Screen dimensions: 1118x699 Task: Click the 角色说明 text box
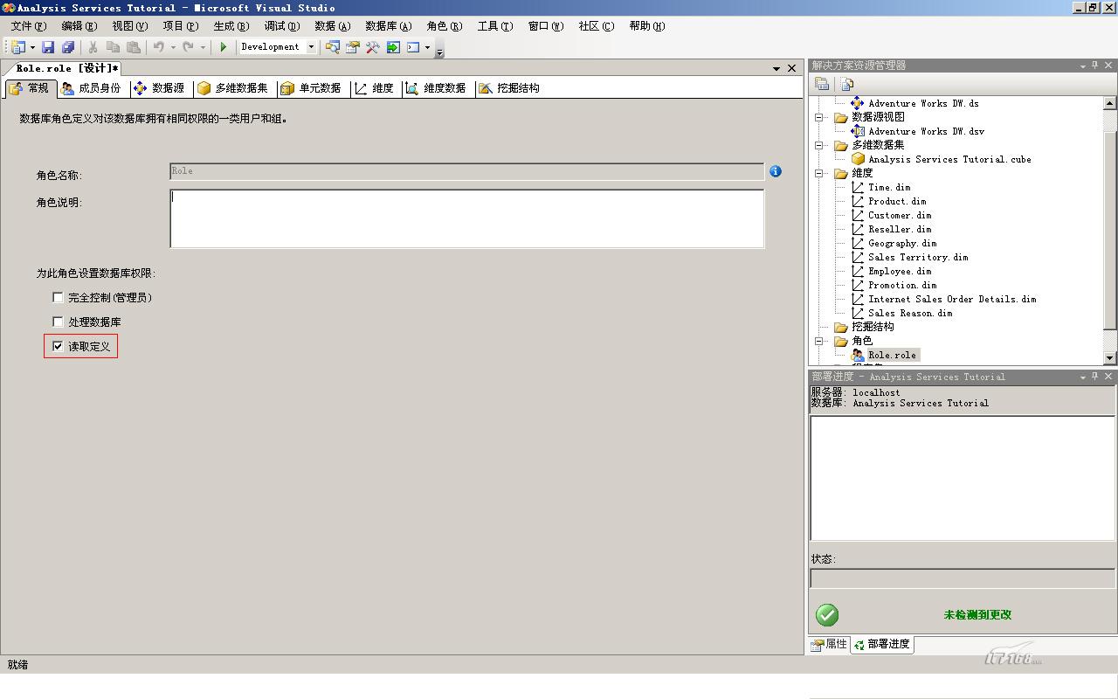[467, 218]
